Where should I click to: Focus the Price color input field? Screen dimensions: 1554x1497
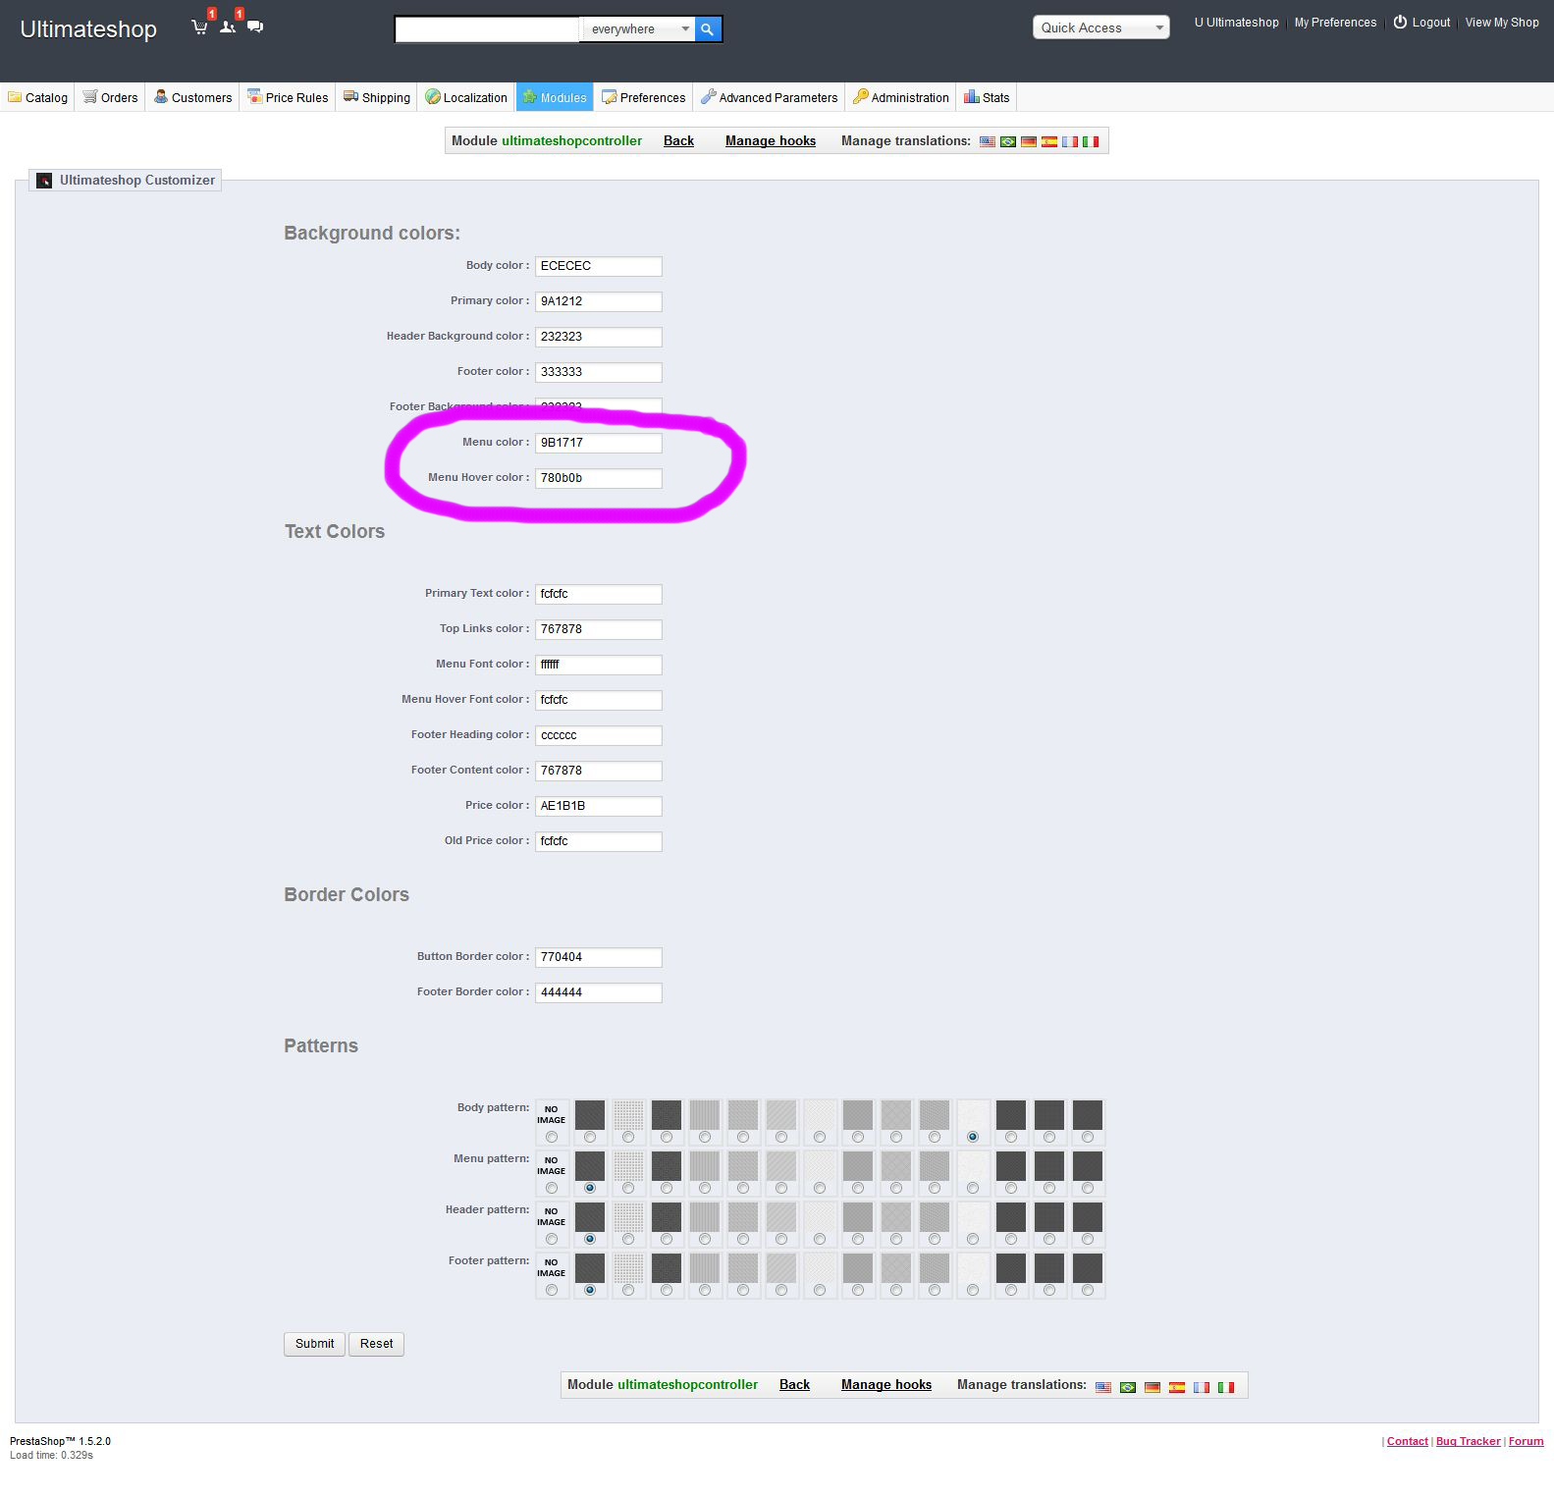(x=599, y=806)
